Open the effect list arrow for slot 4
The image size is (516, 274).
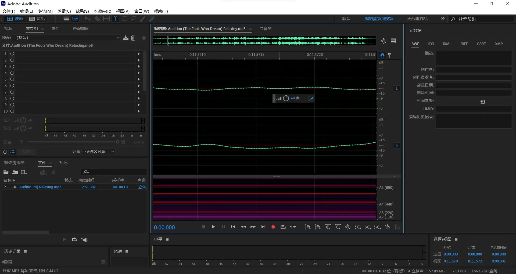[x=139, y=73]
